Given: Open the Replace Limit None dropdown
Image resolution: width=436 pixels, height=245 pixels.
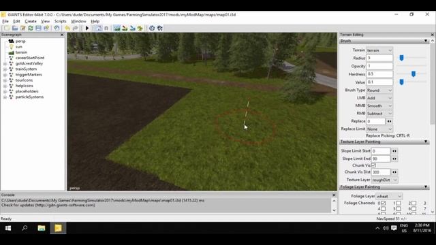Looking at the screenshot, I should [x=379, y=129].
